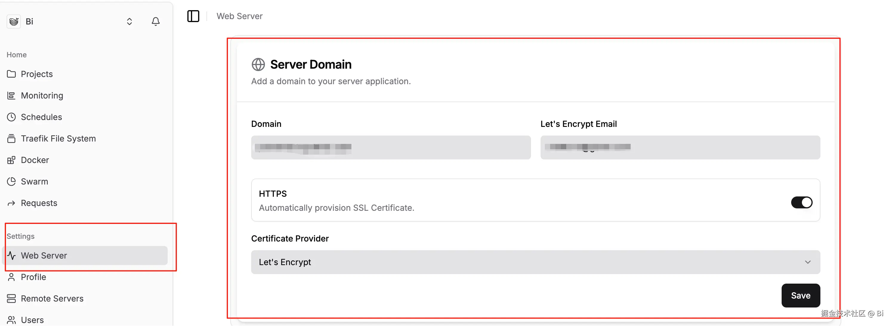Click the Server Domain globe icon
The height and width of the screenshot is (326, 892).
[x=258, y=64]
